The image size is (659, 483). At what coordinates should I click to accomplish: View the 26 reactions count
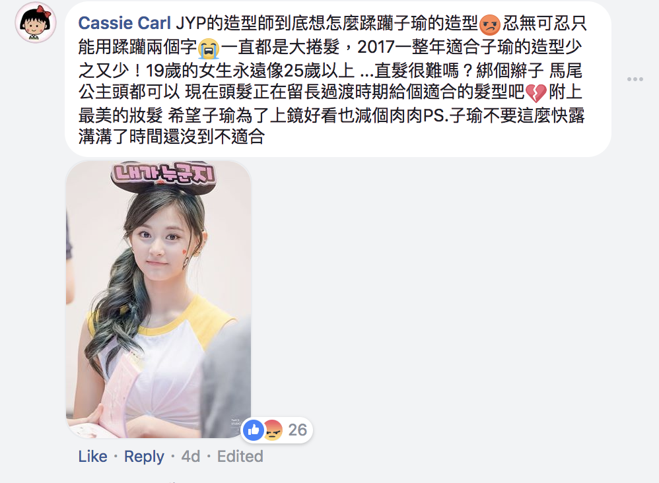(x=298, y=430)
